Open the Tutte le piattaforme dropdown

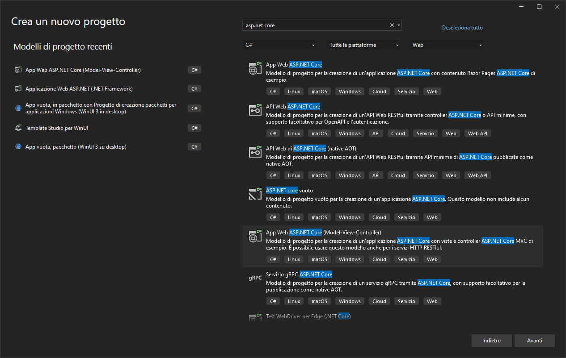[x=363, y=45]
